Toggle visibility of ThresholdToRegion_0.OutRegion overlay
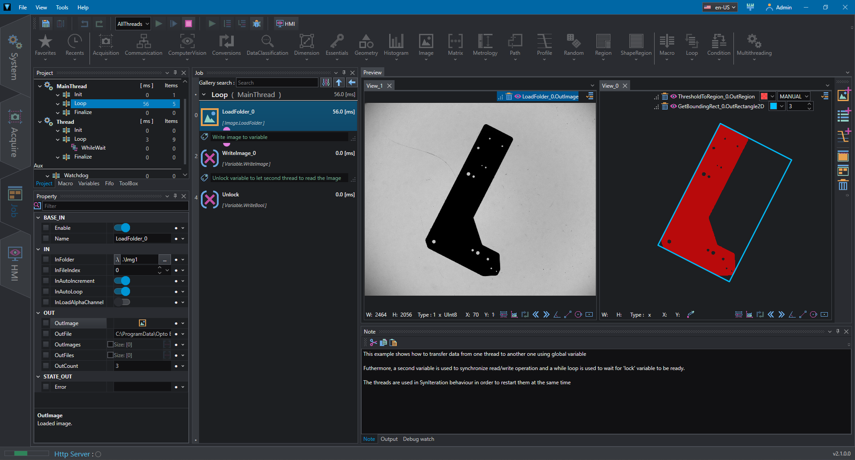The height and width of the screenshot is (460, 855). point(673,96)
